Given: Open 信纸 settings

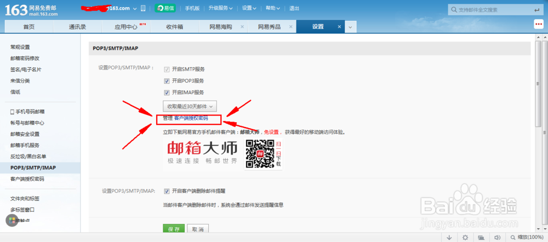Looking at the screenshot, I should 15,92.
